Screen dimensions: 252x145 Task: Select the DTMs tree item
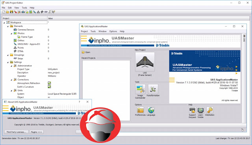20,51
